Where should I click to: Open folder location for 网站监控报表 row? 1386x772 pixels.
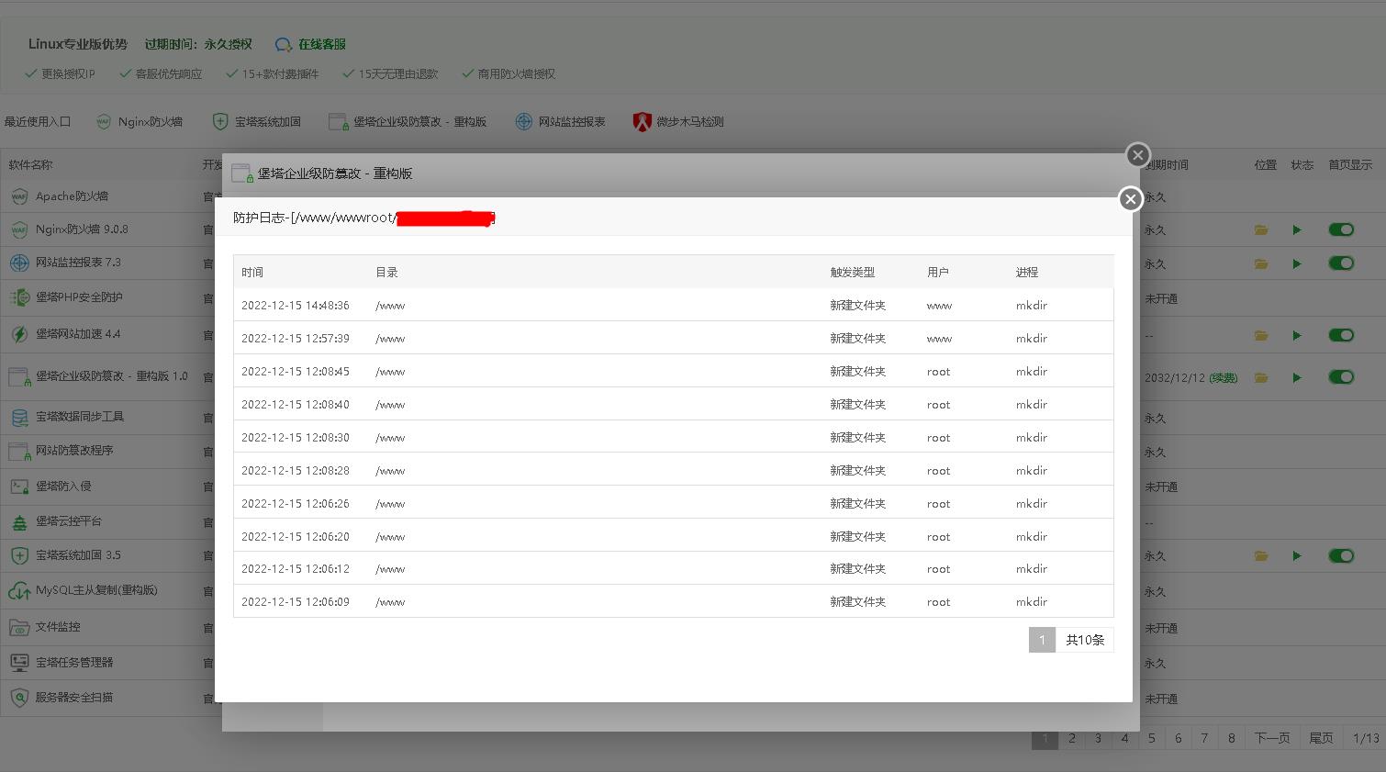coord(1261,263)
